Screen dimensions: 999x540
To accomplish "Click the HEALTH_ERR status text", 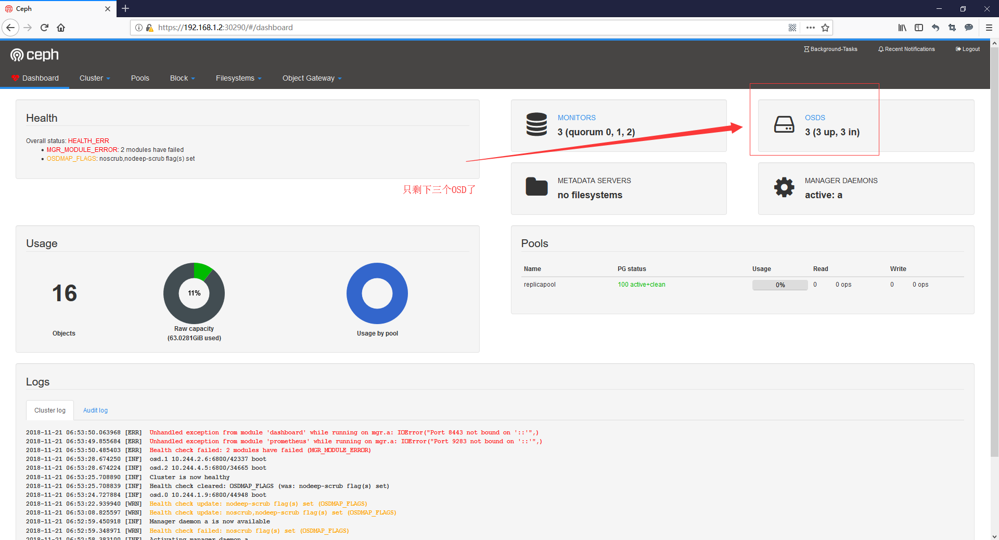I will pos(88,141).
